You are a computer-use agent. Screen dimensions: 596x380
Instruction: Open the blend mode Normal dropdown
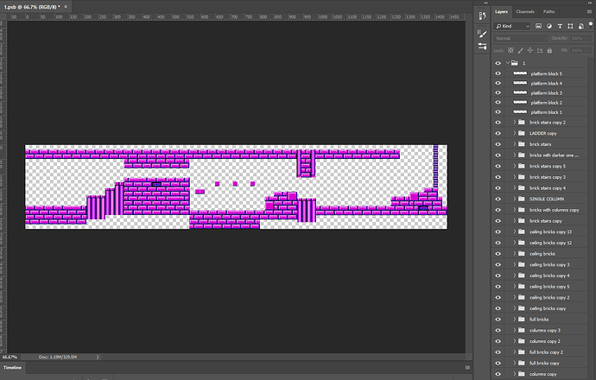tap(520, 38)
